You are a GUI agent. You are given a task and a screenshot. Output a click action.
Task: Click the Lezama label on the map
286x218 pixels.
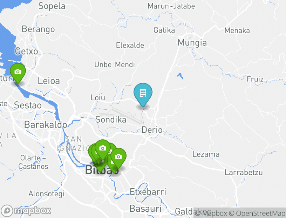click(x=206, y=154)
